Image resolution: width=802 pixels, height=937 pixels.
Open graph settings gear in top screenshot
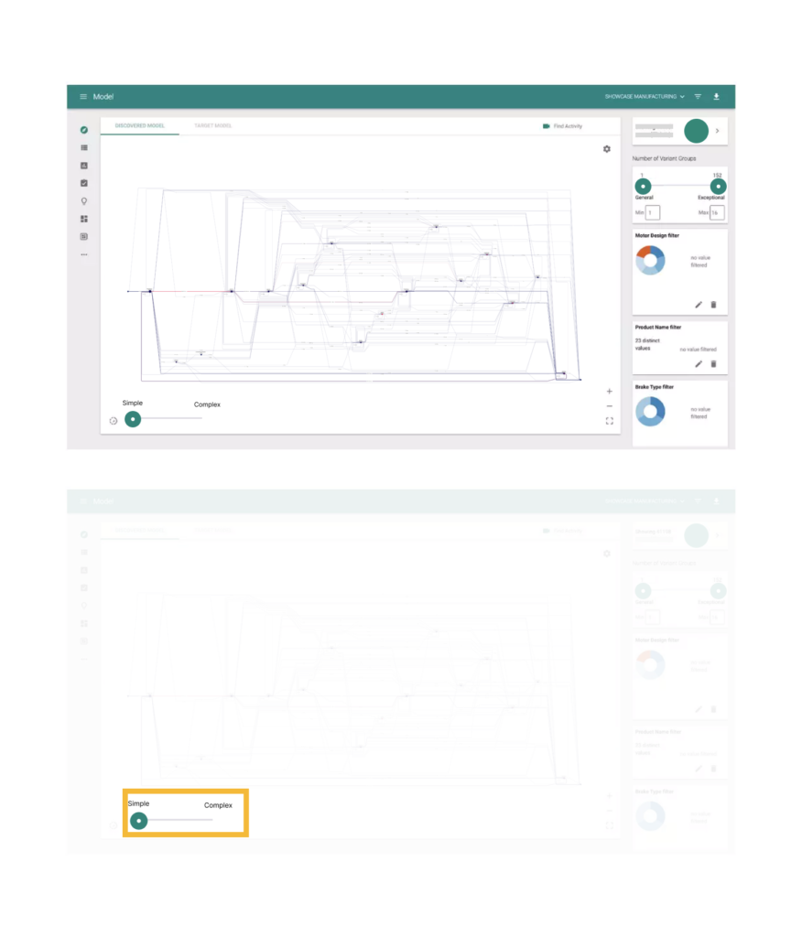(606, 148)
